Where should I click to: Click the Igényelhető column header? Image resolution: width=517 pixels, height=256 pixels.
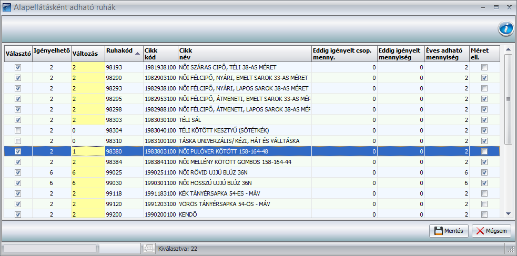(52, 54)
